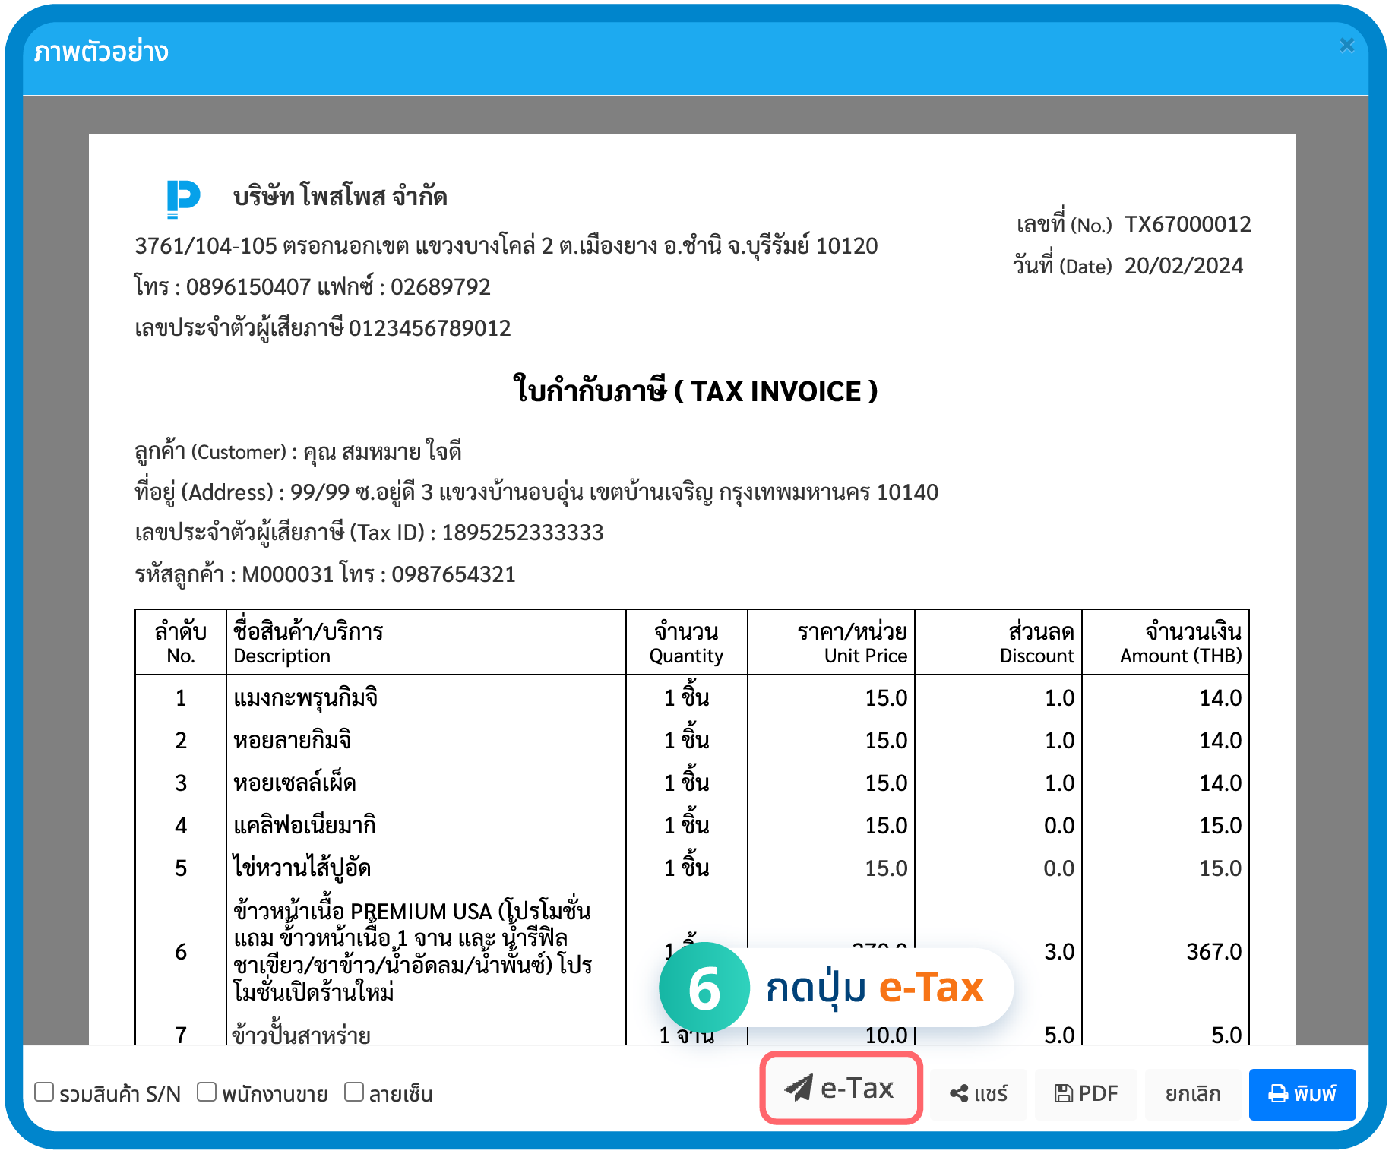This screenshot has height=1154, width=1392.
Task: Click the paper plane icon on e-Tax
Action: pos(798,1089)
